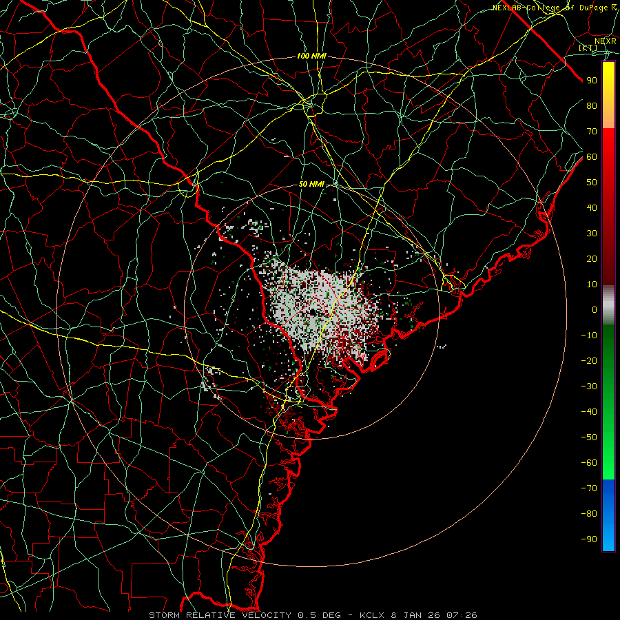Click the -50 knot scale label
Viewport: 620px width, 620px height.
(x=589, y=437)
